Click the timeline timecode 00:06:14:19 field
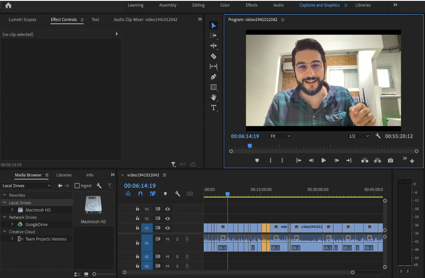Image resolution: width=425 pixels, height=278 pixels. tap(140, 186)
